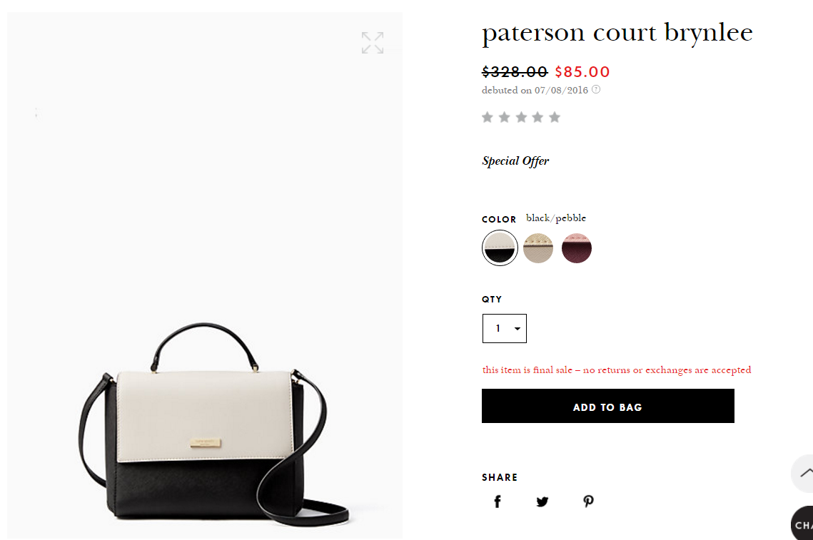
Task: Open the debut date info tooltip
Action: [596, 89]
